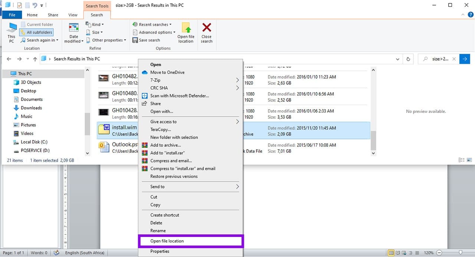Open the File tab
The height and width of the screenshot is (257, 475).
(12, 15)
